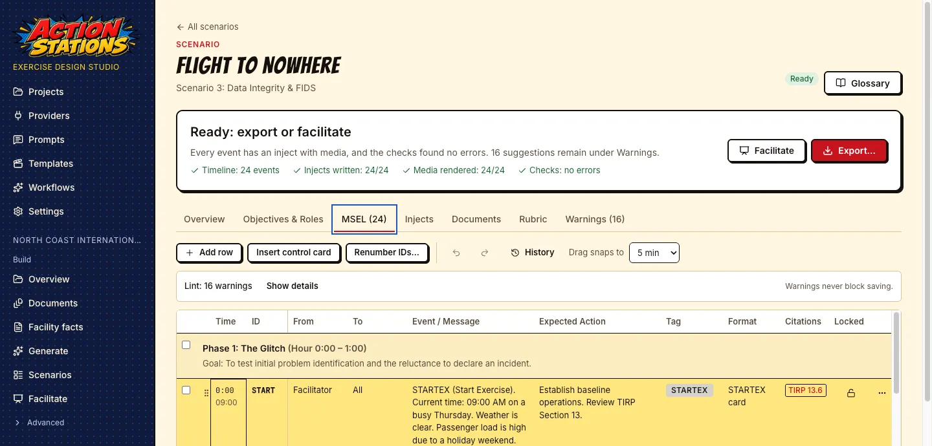Viewport: 932px width, 446px height.
Task: Switch to the Objectives & Roles tab
Action: (283, 219)
